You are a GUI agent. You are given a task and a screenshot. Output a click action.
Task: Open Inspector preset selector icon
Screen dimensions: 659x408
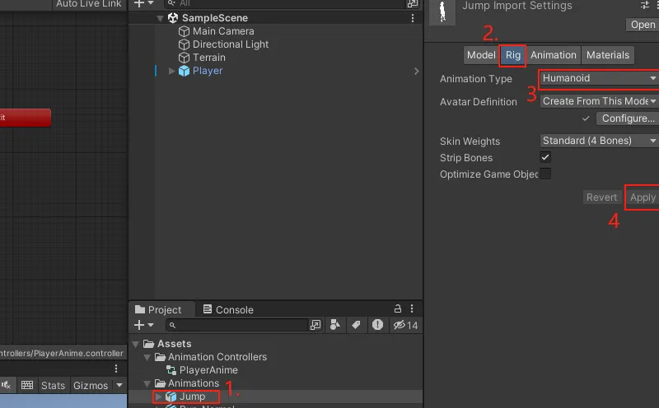(645, 6)
